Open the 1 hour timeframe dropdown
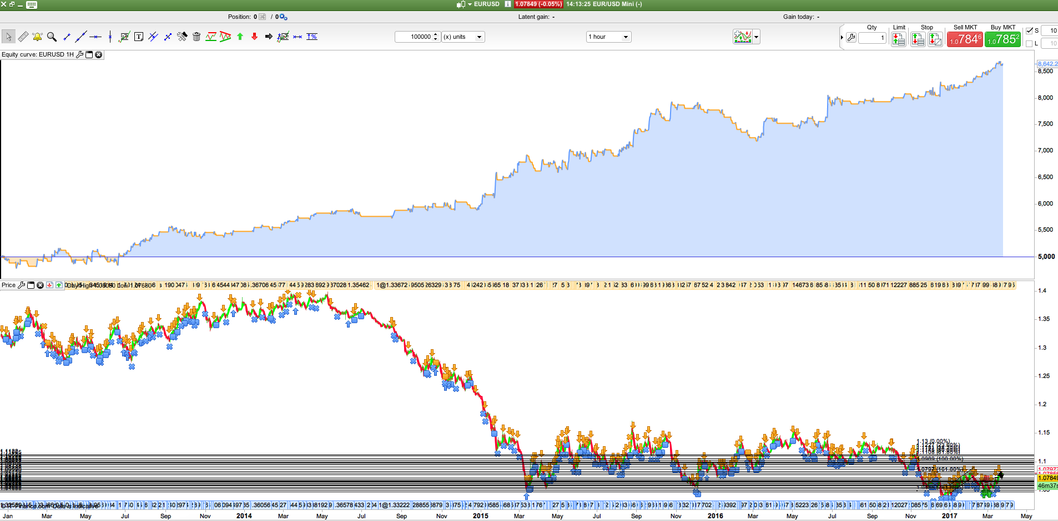The width and height of the screenshot is (1058, 521). click(x=609, y=37)
